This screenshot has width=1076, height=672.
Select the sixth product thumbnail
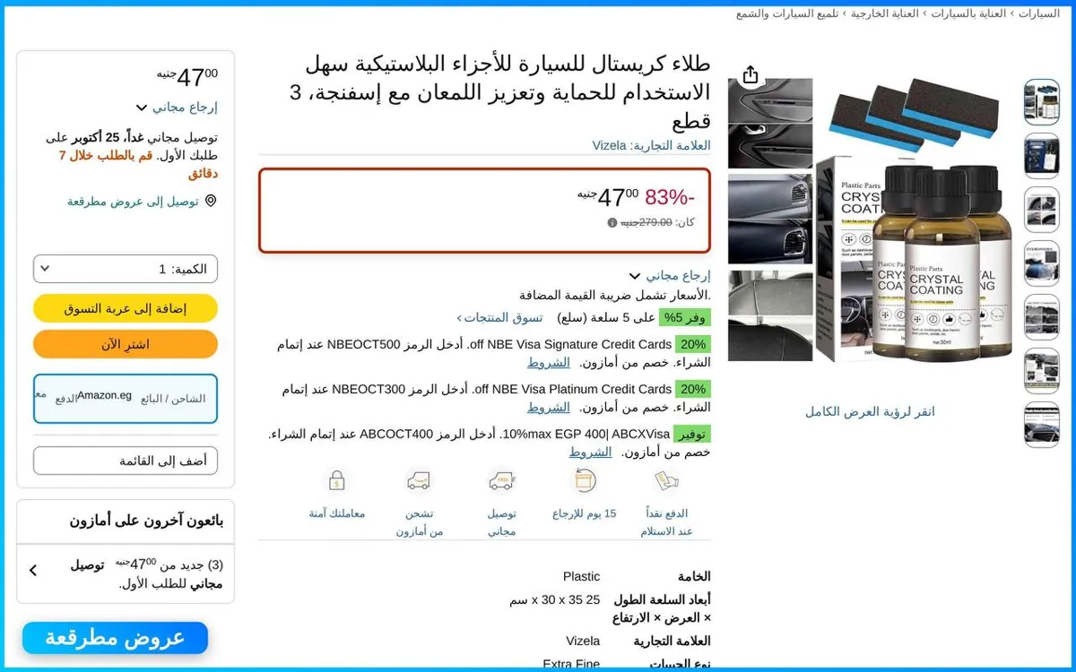(x=1042, y=371)
